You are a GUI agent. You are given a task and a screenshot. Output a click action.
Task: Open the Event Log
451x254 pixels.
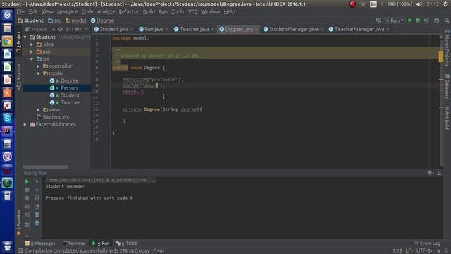click(x=428, y=243)
